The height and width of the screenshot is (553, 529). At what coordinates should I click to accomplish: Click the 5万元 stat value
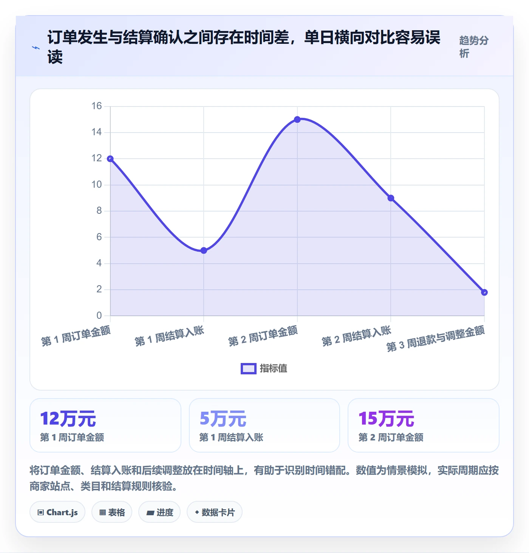pyautogui.click(x=223, y=419)
